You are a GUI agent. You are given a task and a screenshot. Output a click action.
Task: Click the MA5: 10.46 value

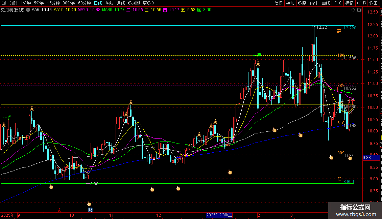[42, 10]
